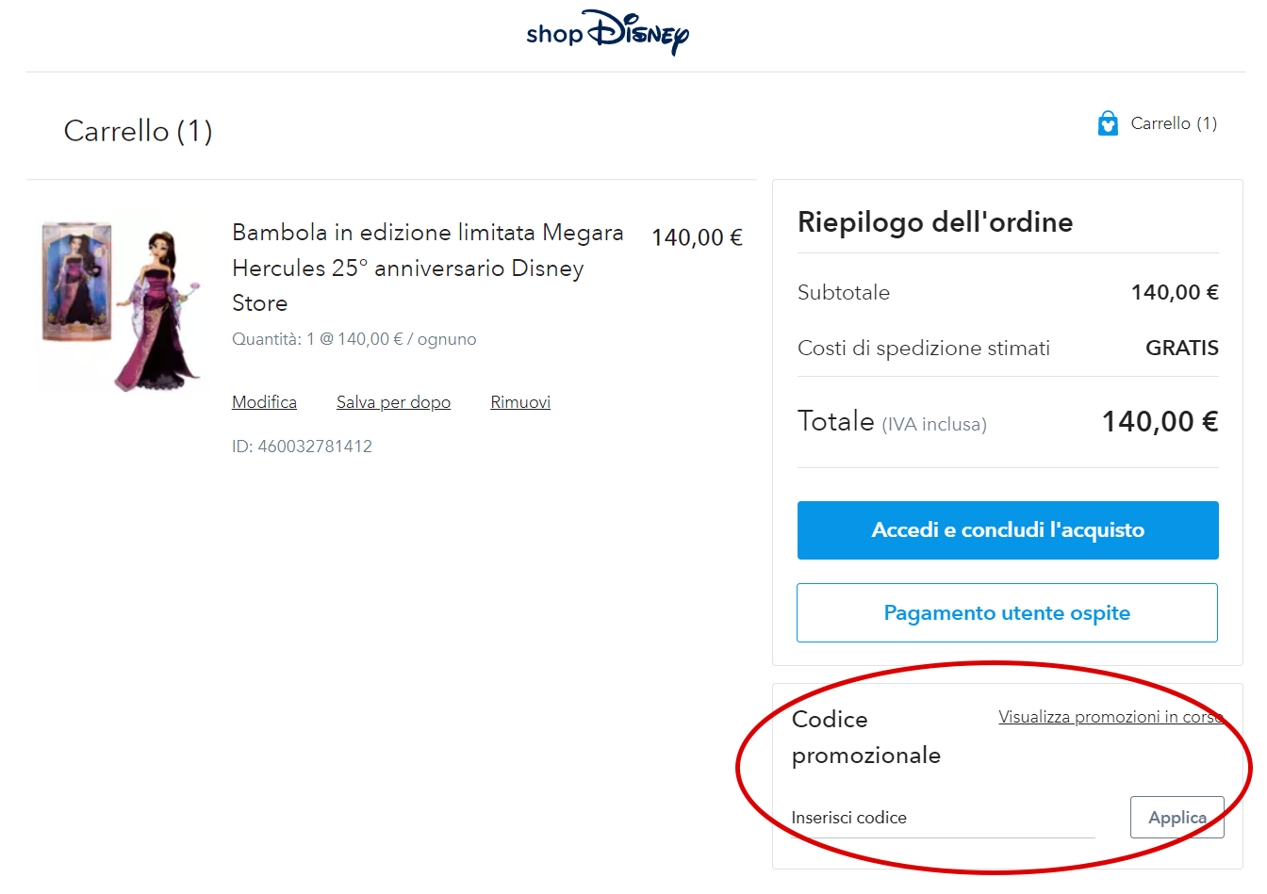The height and width of the screenshot is (894, 1267).
Task: Click the Quantità: 1 @ 140,00 € line
Action: tap(354, 339)
